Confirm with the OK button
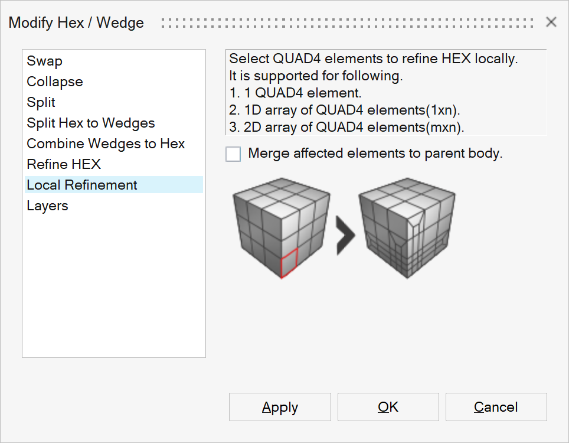 click(x=388, y=407)
